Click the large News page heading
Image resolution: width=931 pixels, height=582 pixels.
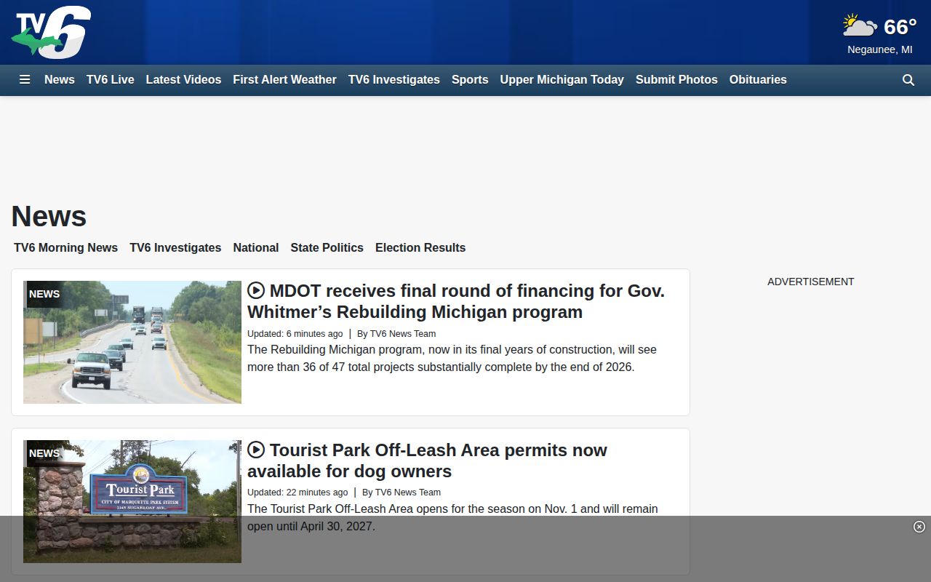49,216
